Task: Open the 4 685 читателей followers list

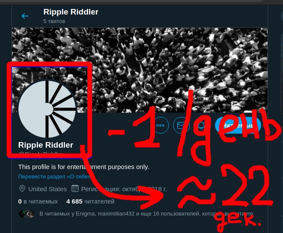Action: 90,201
